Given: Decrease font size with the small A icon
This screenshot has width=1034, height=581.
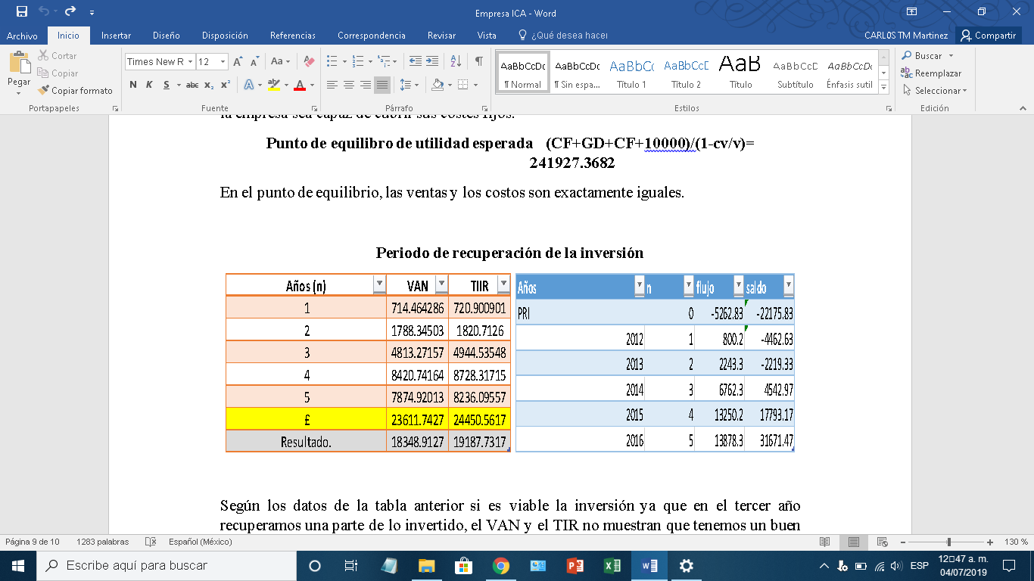Looking at the screenshot, I should 254,61.
